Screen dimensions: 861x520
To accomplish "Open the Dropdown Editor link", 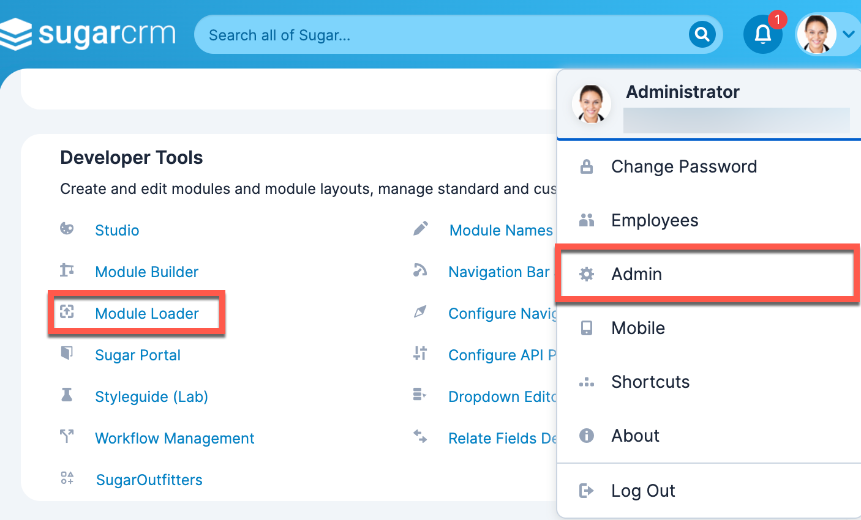I will coord(502,396).
